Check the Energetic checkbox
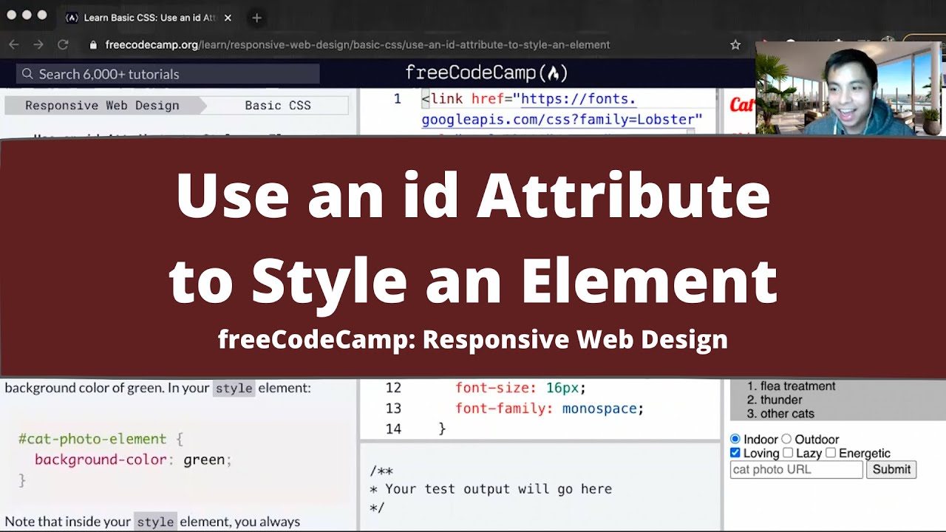The width and height of the screenshot is (946, 532). click(831, 453)
